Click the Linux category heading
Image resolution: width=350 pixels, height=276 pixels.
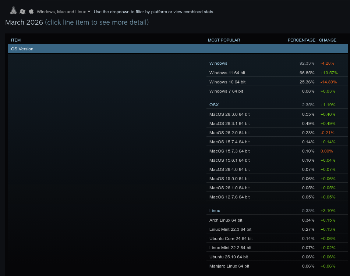click(x=215, y=211)
